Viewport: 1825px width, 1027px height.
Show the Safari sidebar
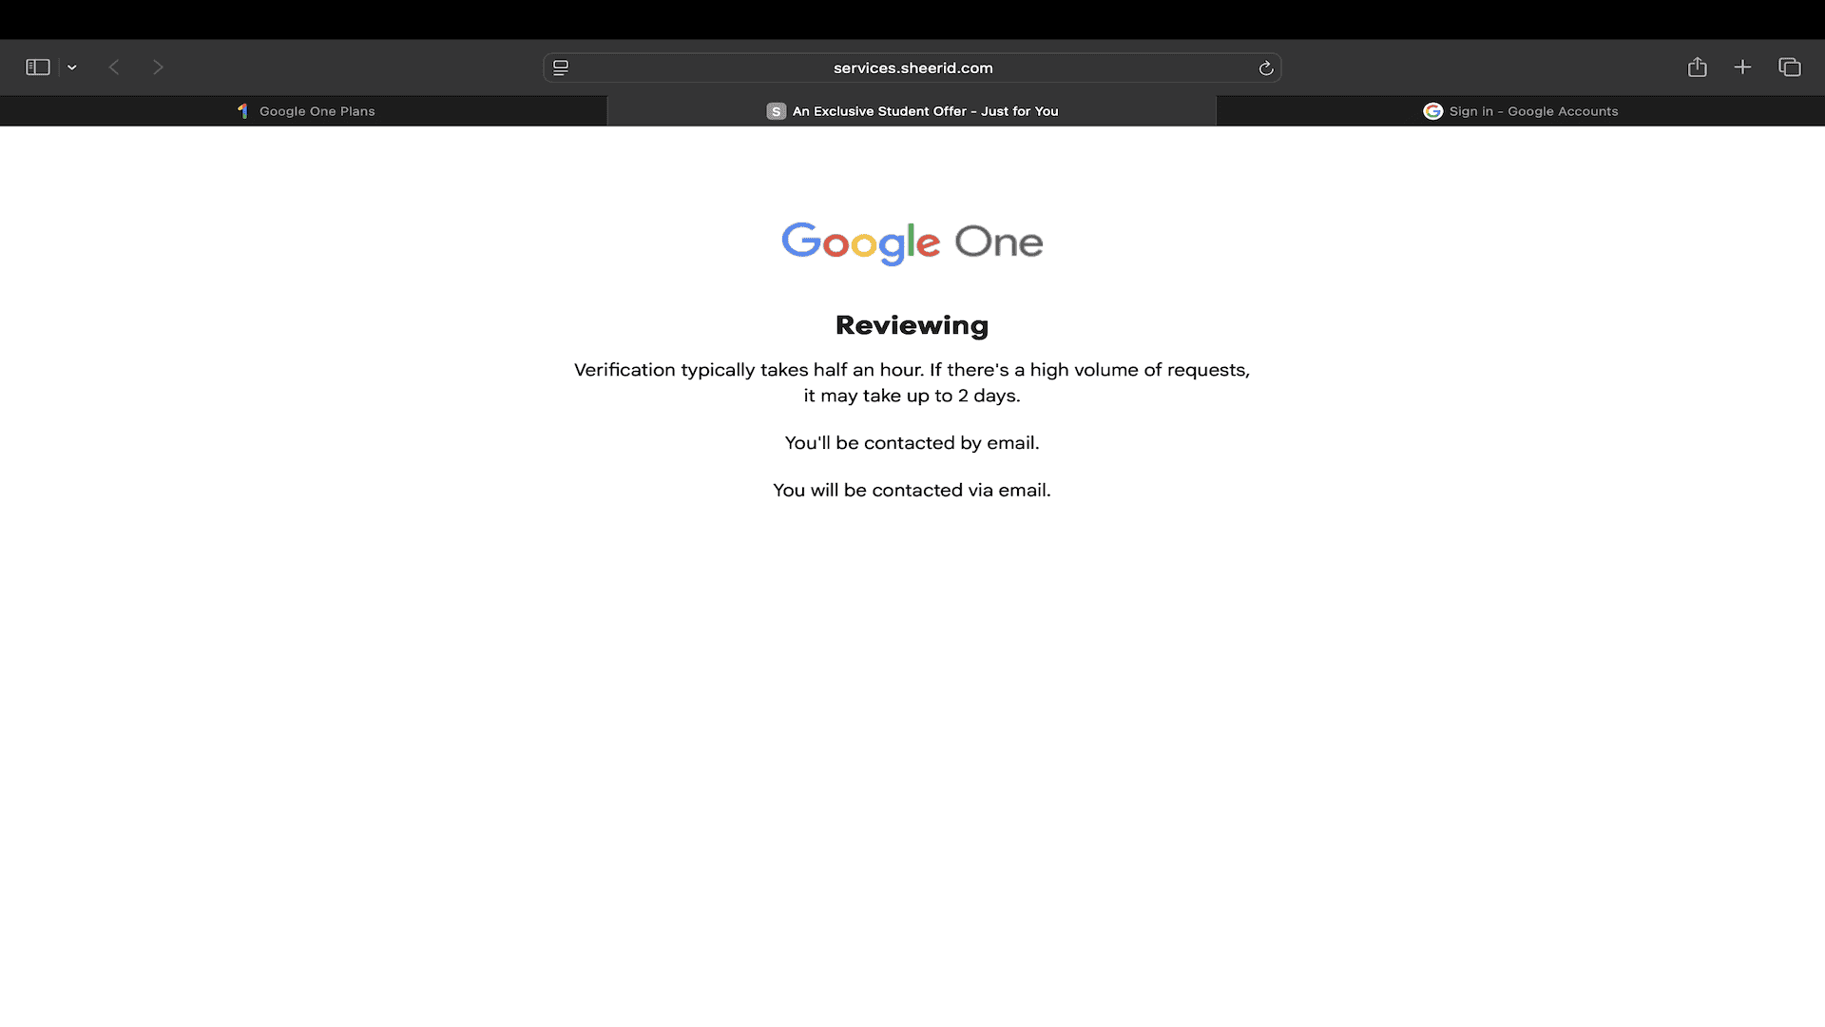(x=37, y=68)
